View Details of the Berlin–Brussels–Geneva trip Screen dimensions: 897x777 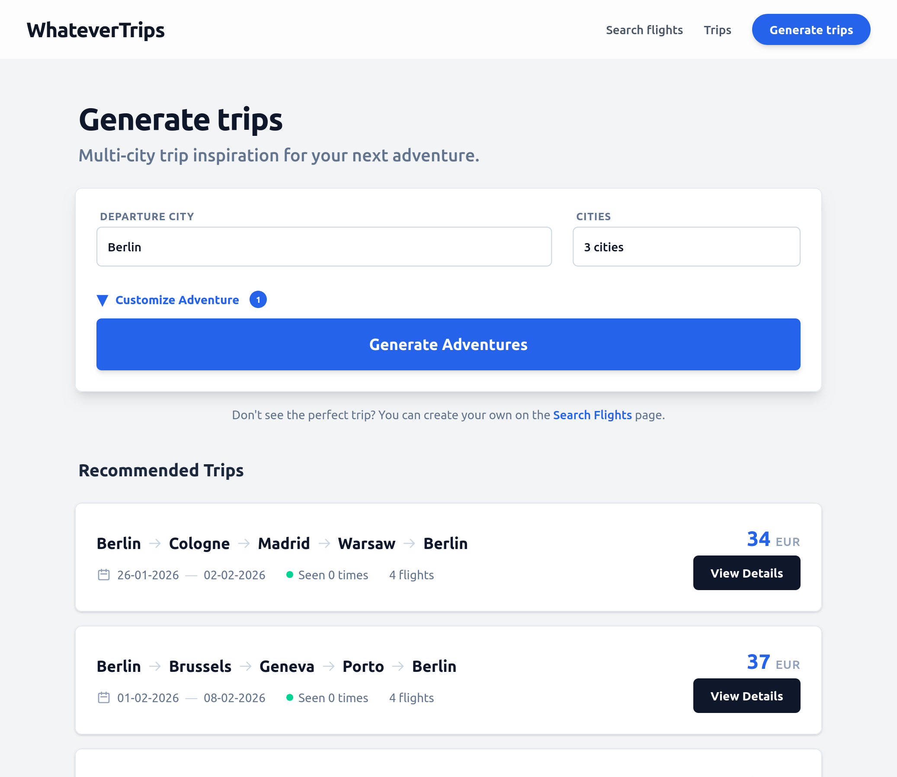pos(746,696)
